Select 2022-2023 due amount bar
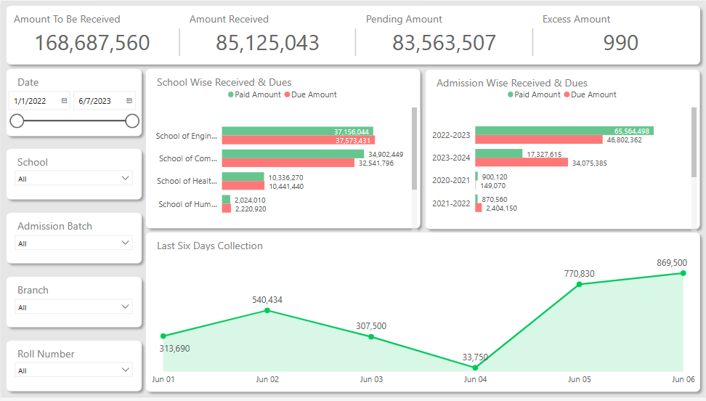Screen dimensions: 706x401 [x=539, y=139]
